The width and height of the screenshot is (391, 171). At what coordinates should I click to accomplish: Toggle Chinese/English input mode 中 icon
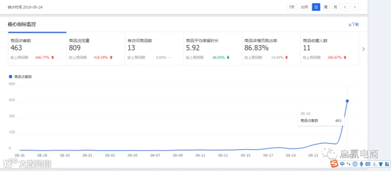click(342, 164)
